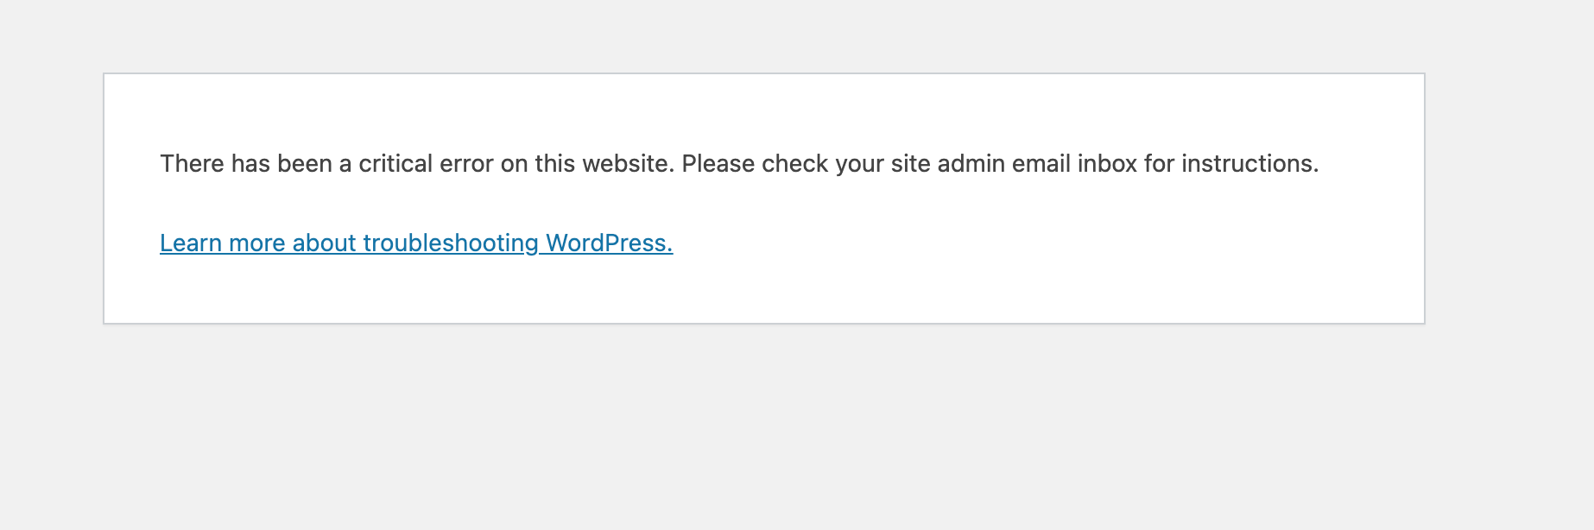1594x530 pixels.
Task: Click the word troubleshooting in the link
Action: tap(451, 244)
